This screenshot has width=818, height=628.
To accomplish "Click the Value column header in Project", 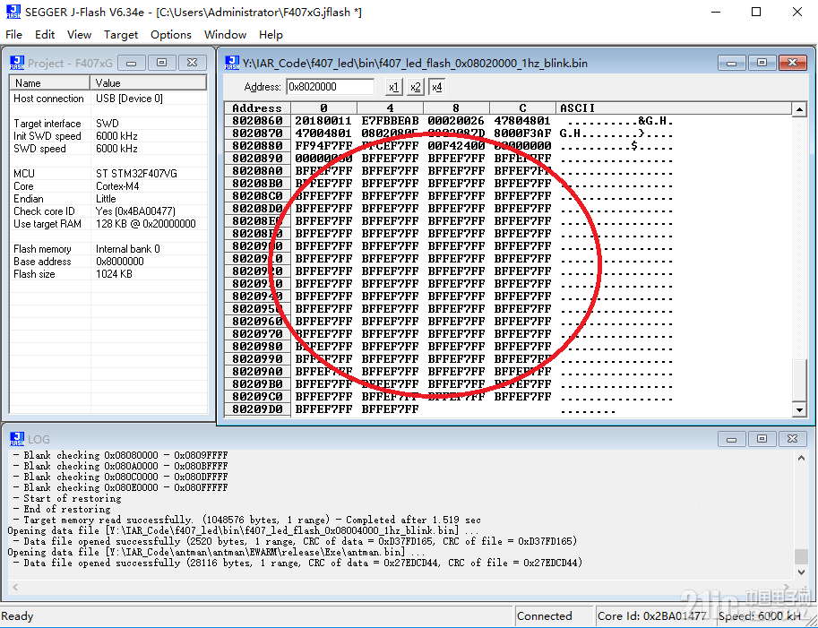I will tap(149, 83).
